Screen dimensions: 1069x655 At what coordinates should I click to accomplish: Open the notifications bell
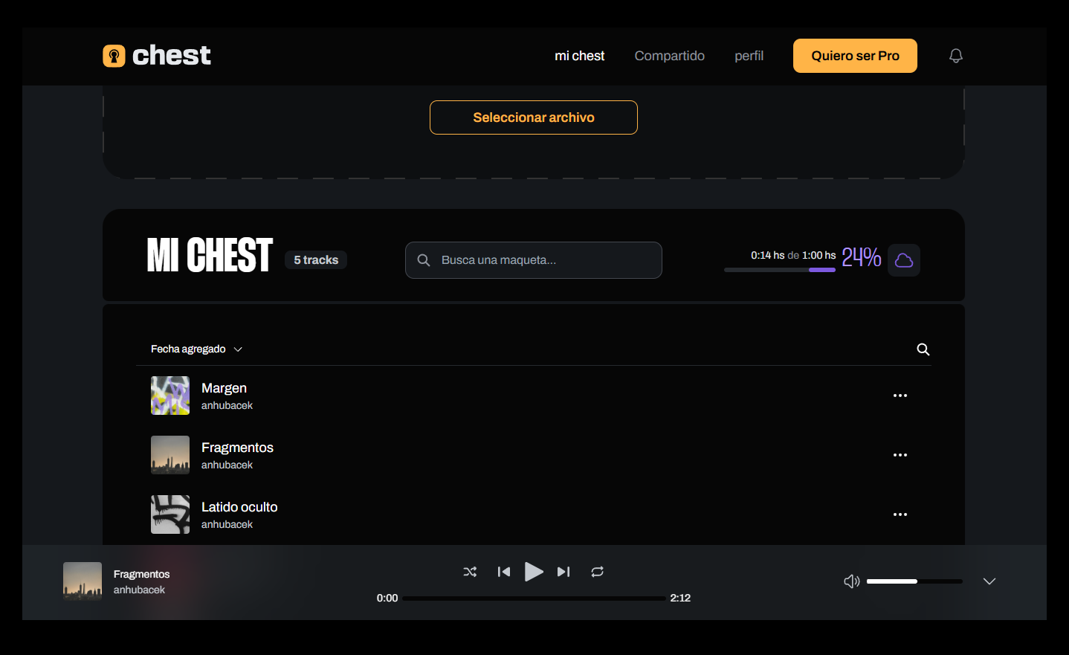point(955,55)
